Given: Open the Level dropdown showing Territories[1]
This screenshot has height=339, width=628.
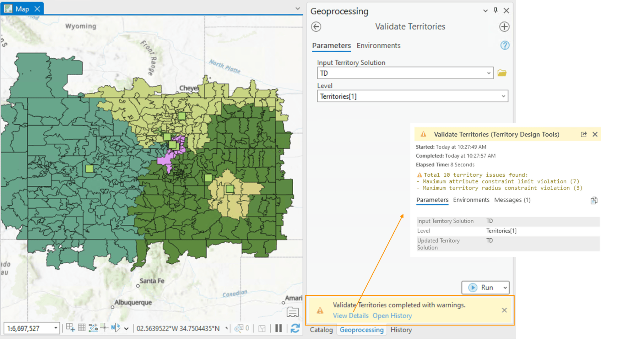Looking at the screenshot, I should pos(503,96).
